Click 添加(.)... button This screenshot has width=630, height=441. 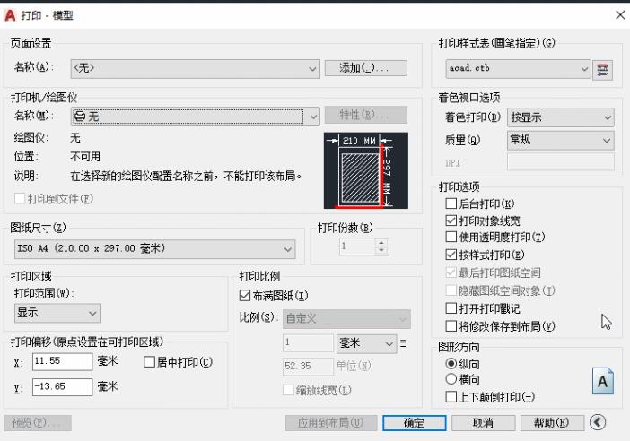(x=365, y=68)
